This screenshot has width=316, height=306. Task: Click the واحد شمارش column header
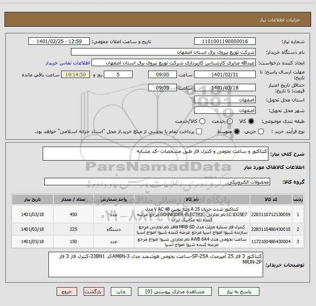click(114, 199)
